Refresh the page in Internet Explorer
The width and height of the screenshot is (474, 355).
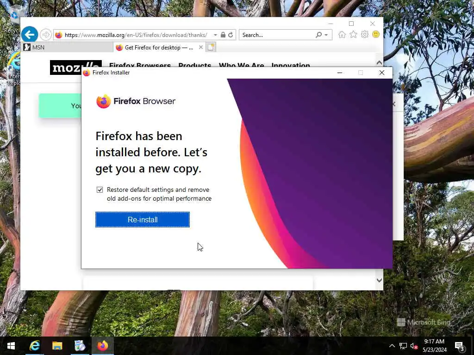[231, 35]
